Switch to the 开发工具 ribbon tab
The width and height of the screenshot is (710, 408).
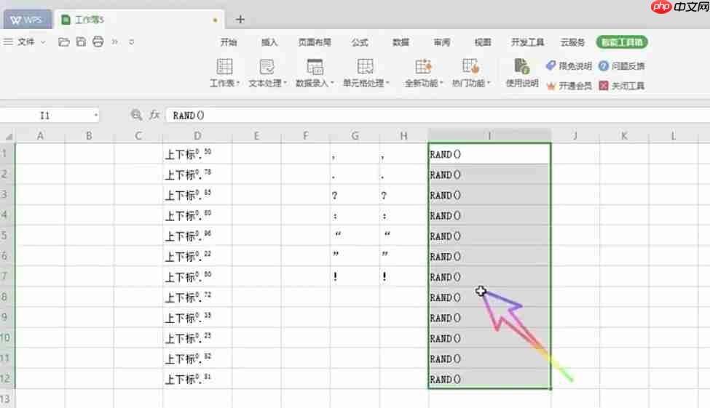[x=527, y=42]
